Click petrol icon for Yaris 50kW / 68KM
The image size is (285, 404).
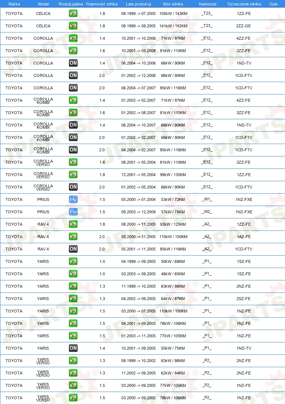coord(73,261)
